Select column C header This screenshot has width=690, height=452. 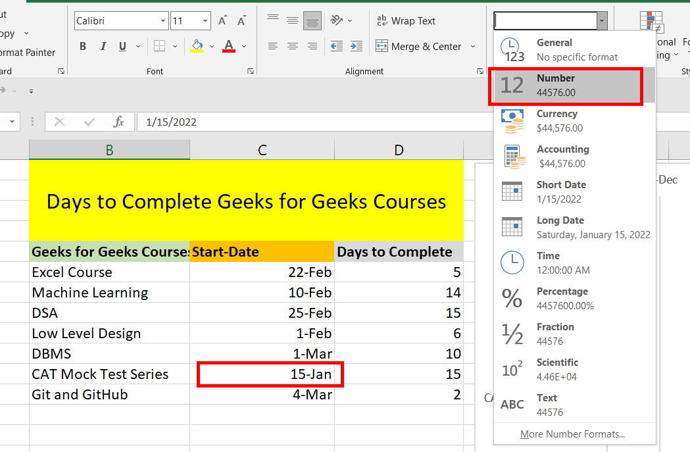(262, 150)
